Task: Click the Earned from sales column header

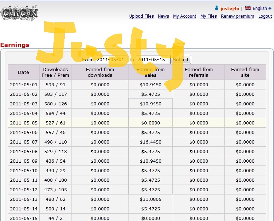Action: (x=150, y=72)
